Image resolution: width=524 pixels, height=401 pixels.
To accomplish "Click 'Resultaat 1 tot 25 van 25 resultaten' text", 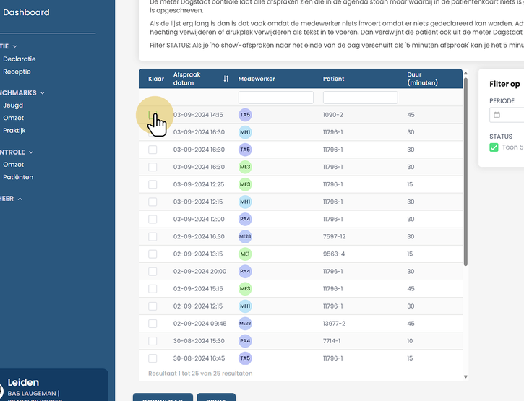I will (200, 374).
